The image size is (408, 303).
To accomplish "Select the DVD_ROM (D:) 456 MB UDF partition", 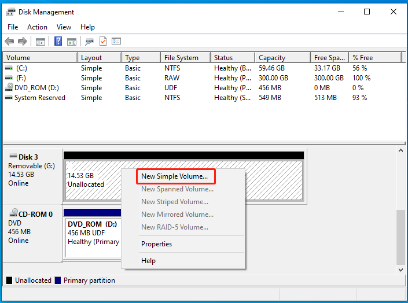I will tap(93, 237).
